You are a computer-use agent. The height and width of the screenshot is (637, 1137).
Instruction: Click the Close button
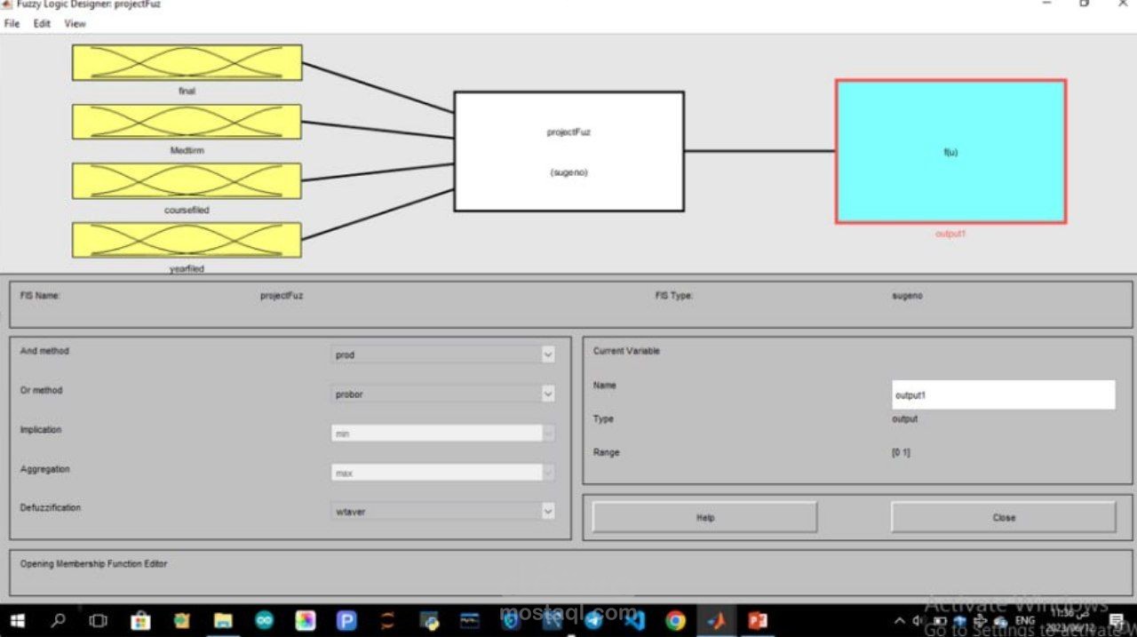[1004, 517]
